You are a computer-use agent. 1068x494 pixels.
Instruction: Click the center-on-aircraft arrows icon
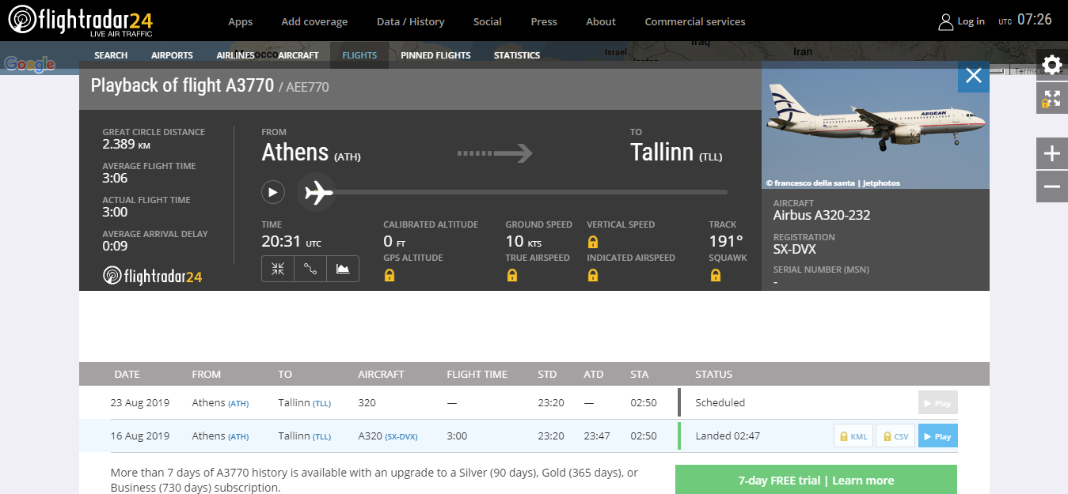tap(278, 269)
